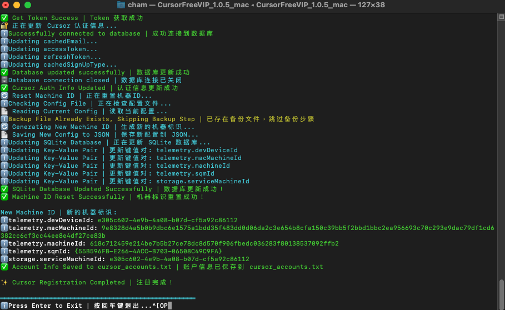The height and width of the screenshot is (310, 505).
Task: Click the checkmark icon beside Get Token Success
Action: tap(4, 18)
